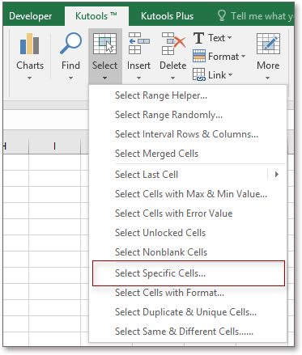The height and width of the screenshot is (355, 302).
Task: Open the Charts icon in ribbon
Action: 30,44
